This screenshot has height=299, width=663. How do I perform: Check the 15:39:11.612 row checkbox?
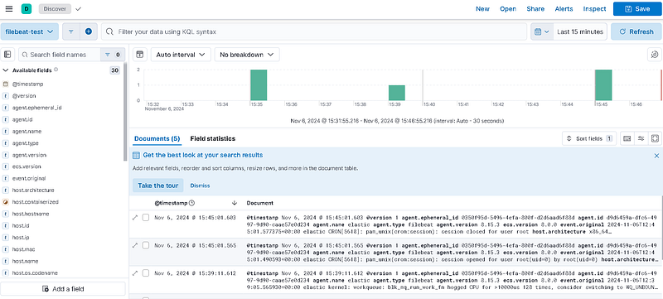(146, 273)
